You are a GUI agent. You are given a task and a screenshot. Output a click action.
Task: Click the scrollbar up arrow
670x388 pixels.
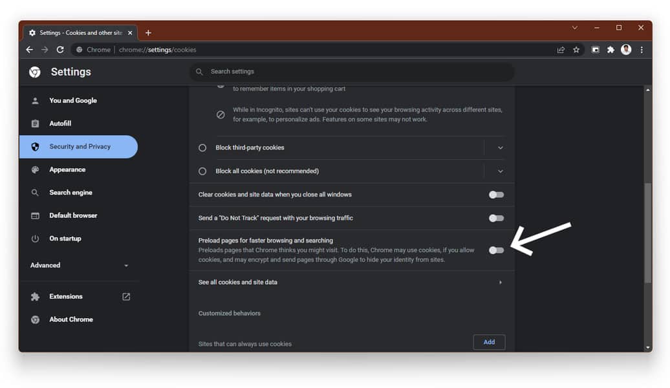click(x=648, y=90)
